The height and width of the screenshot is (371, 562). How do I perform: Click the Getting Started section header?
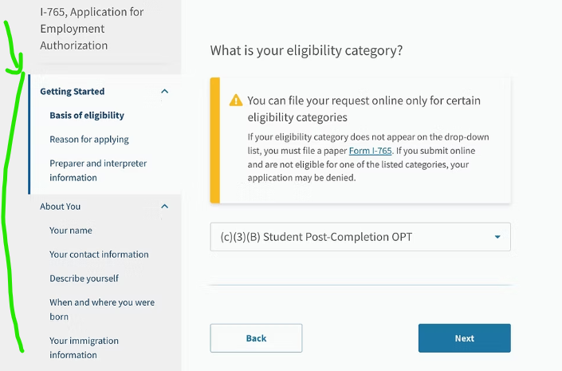(73, 92)
